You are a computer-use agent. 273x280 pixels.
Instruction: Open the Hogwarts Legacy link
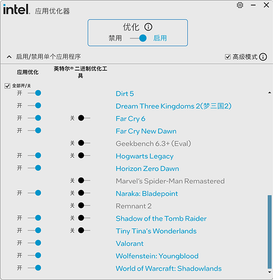[145, 156]
